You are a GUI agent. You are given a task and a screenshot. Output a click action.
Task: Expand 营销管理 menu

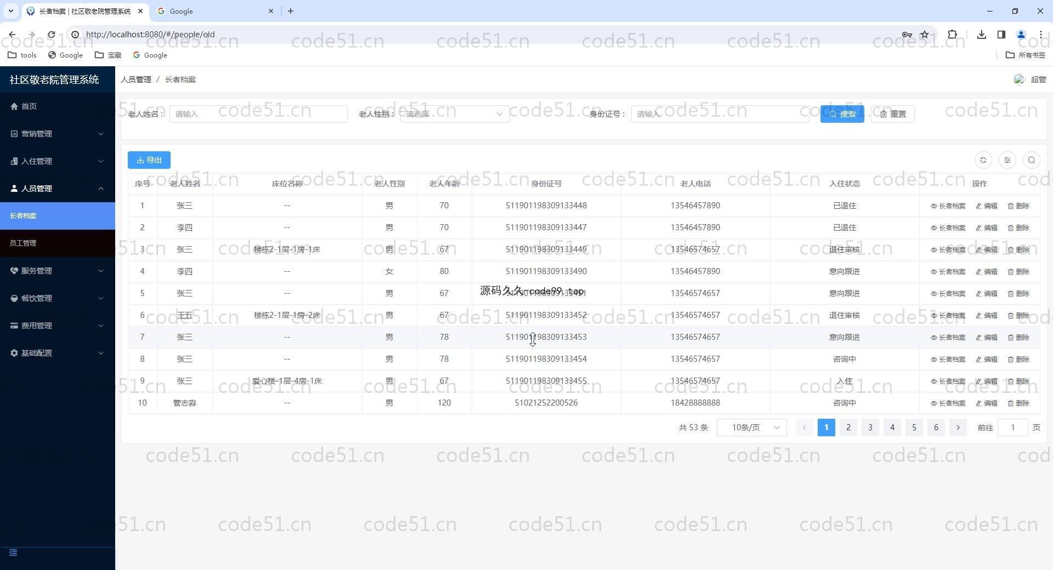(x=58, y=134)
